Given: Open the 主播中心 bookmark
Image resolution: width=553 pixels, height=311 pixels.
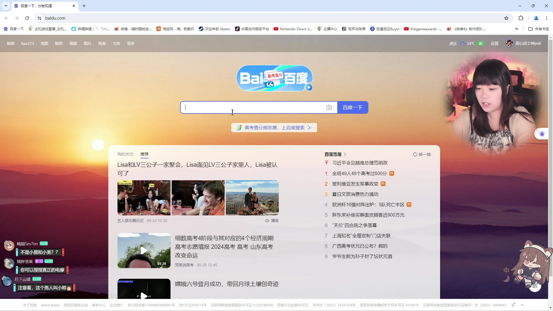Looking at the screenshot, I should (327, 29).
